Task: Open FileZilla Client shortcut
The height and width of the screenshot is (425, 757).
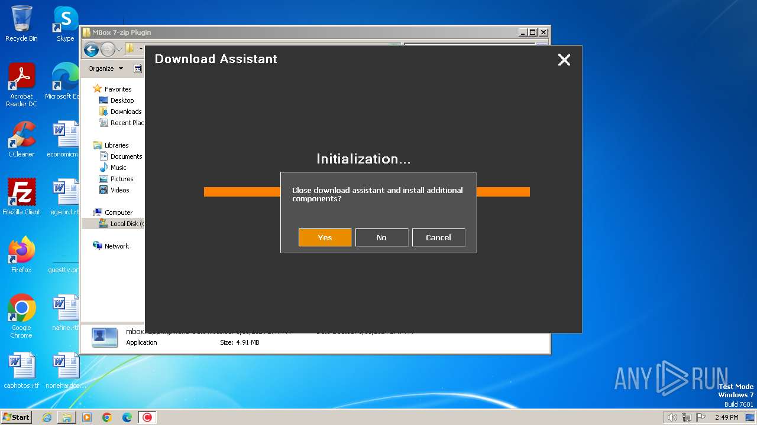Action: coord(21,197)
